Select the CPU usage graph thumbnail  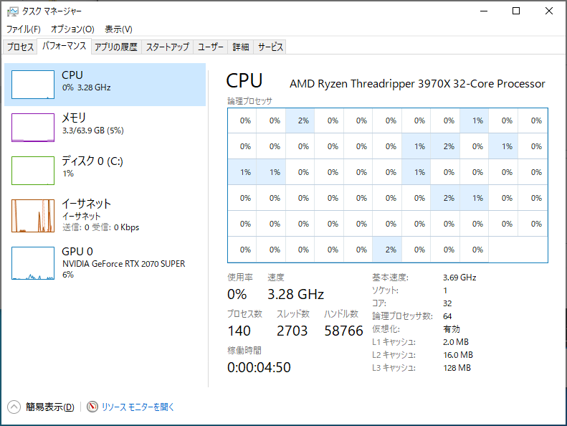pos(33,84)
